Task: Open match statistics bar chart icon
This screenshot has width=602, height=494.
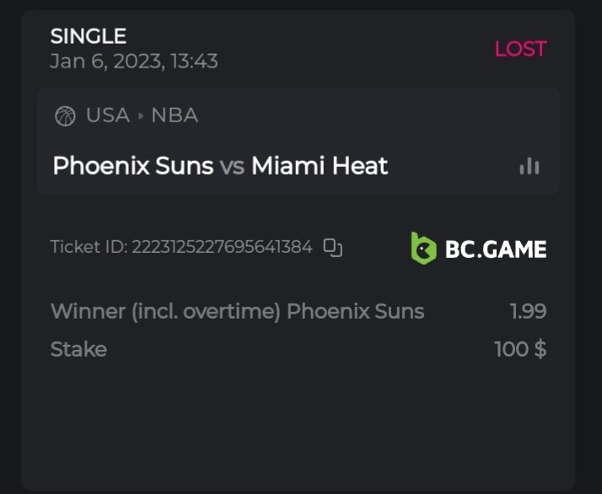Action: (x=529, y=166)
